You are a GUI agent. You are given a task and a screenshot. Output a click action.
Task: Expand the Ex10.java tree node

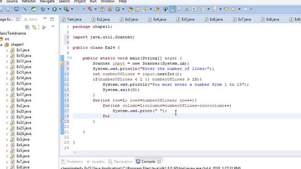click(7, 56)
